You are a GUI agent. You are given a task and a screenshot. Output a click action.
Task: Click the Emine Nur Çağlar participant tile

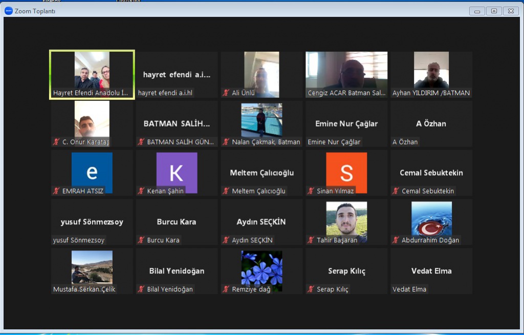(346, 123)
